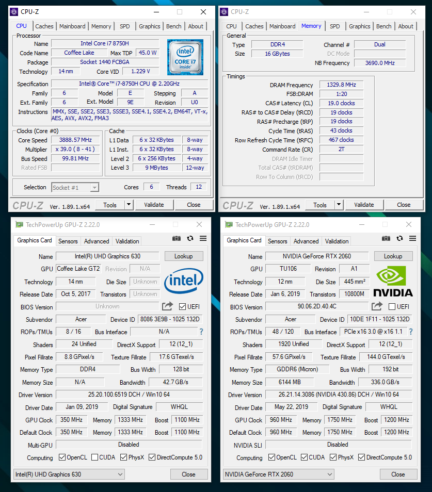
Task: Toggle CUDA checkbox in Intel UHD GPU-Z
Action: tap(95, 457)
